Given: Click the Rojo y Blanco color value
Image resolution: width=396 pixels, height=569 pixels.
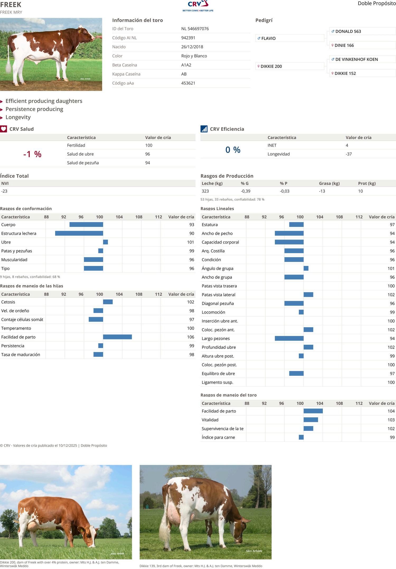Looking at the screenshot, I should 194,56.
